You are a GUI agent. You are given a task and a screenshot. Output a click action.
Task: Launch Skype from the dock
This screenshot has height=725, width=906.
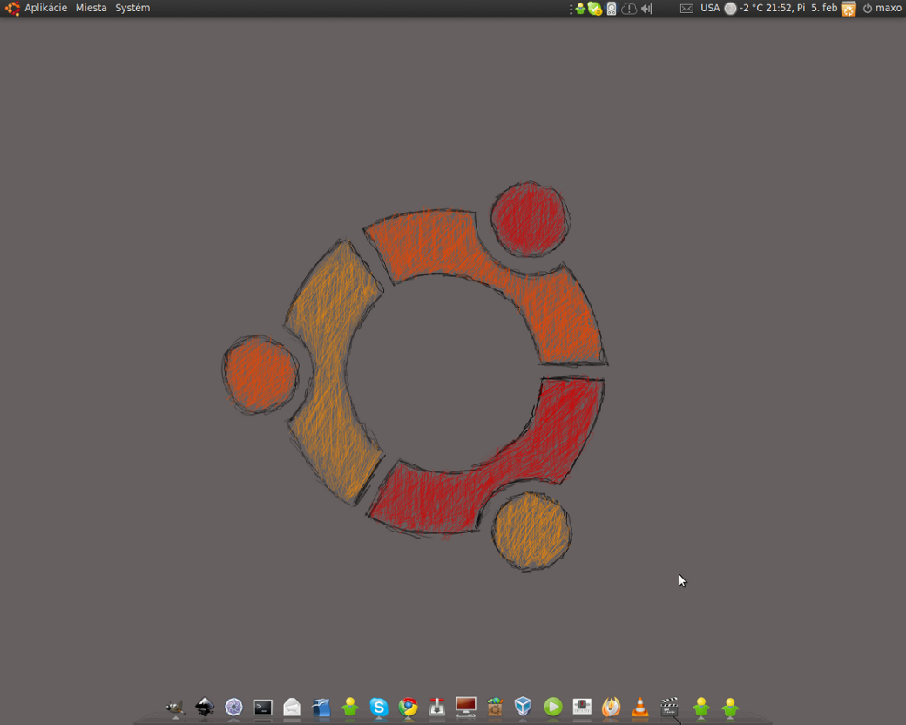378,707
